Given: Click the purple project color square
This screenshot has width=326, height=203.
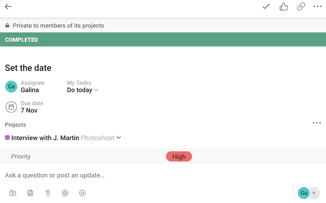Looking at the screenshot, I should click(x=8, y=138).
